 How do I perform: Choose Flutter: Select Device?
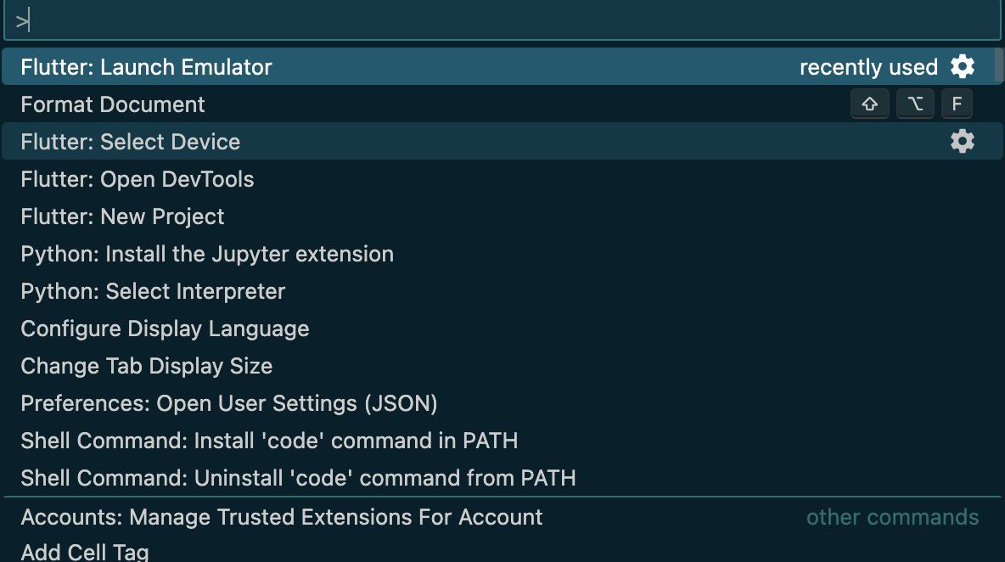131,142
